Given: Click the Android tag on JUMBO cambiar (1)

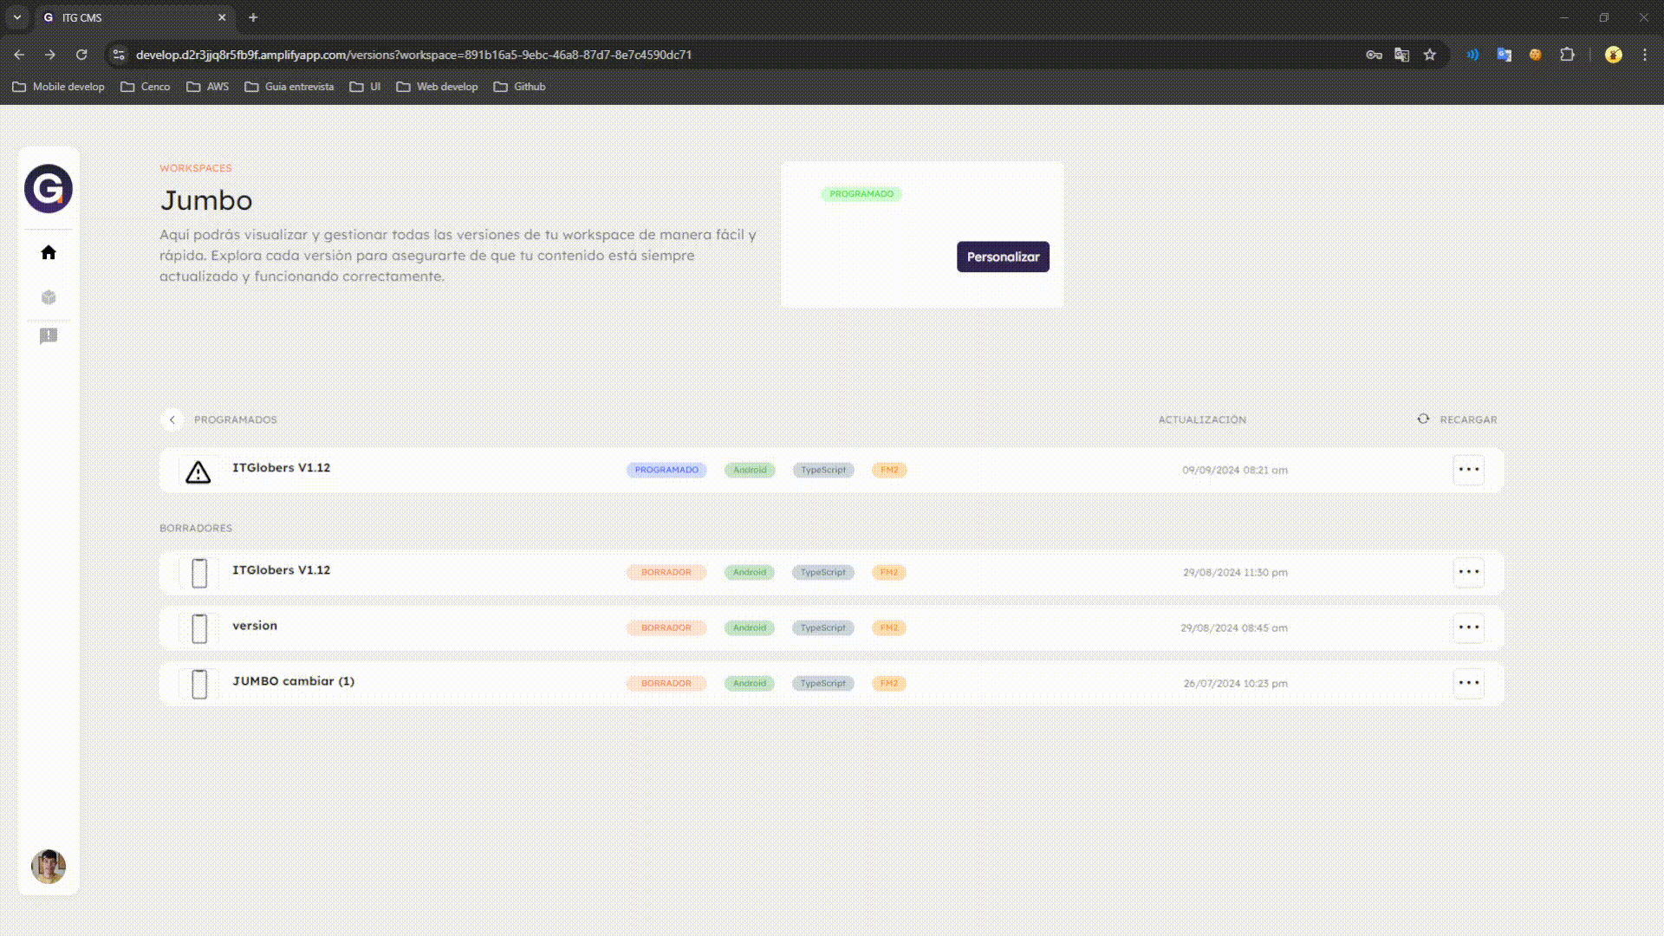Looking at the screenshot, I should pyautogui.click(x=750, y=683).
